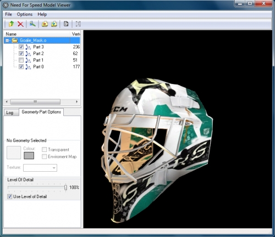Select the Goalie_Mask.o tree row
275x237 pixels.
click(x=42, y=40)
